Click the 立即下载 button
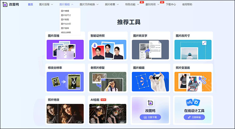This screenshot has width=235, height=129. coord(150,117)
